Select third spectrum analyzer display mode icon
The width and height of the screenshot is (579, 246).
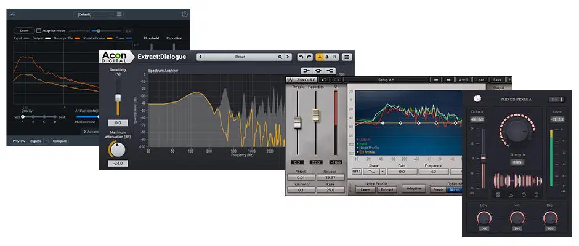click(x=330, y=71)
